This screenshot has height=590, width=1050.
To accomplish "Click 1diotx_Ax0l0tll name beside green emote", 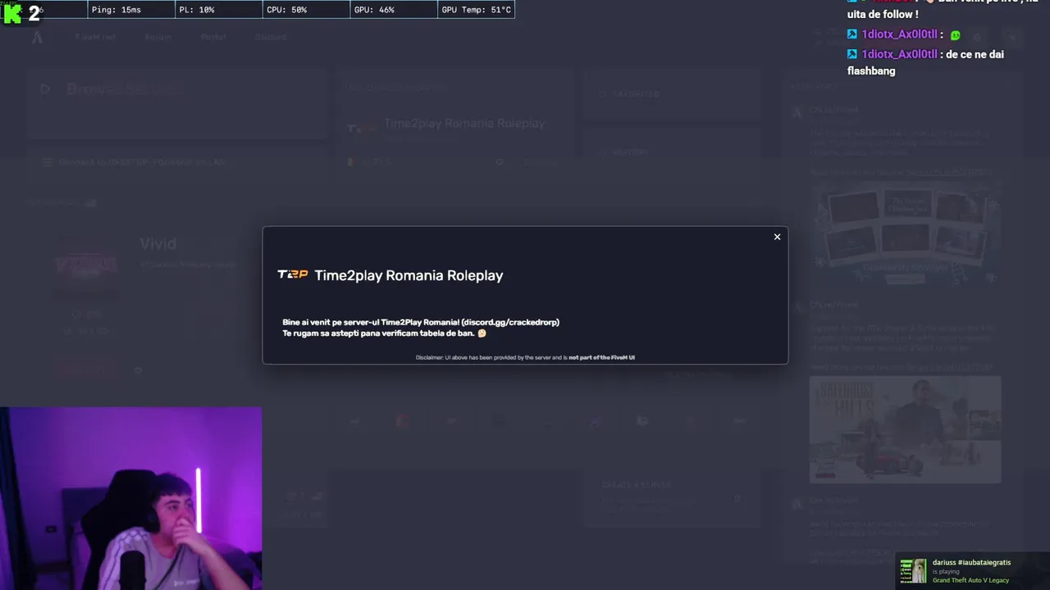I will pos(899,35).
